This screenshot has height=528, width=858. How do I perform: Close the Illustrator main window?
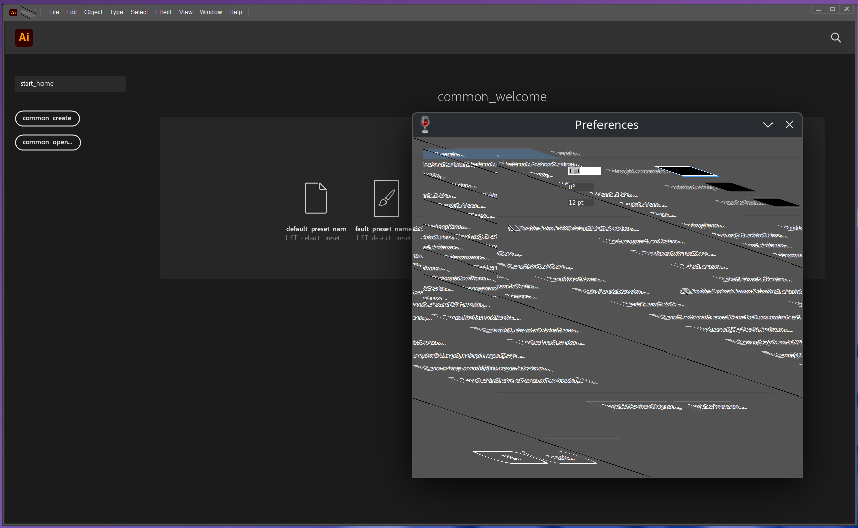[x=847, y=9]
